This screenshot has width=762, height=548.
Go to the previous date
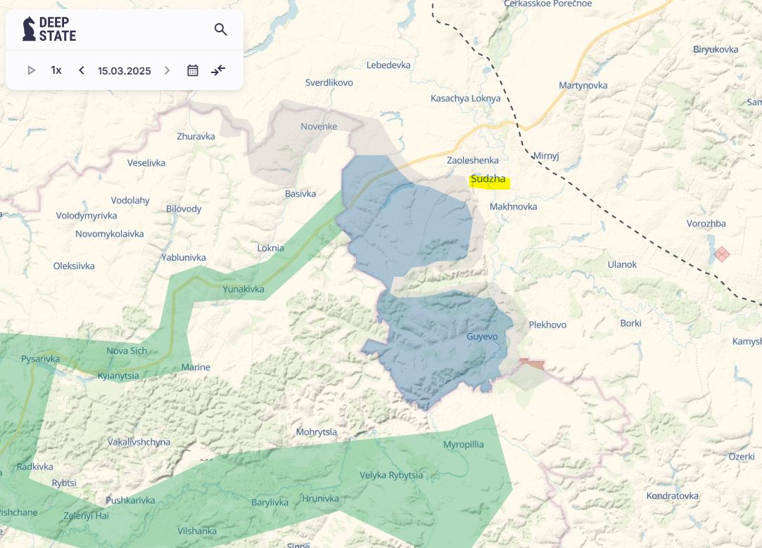(x=82, y=70)
